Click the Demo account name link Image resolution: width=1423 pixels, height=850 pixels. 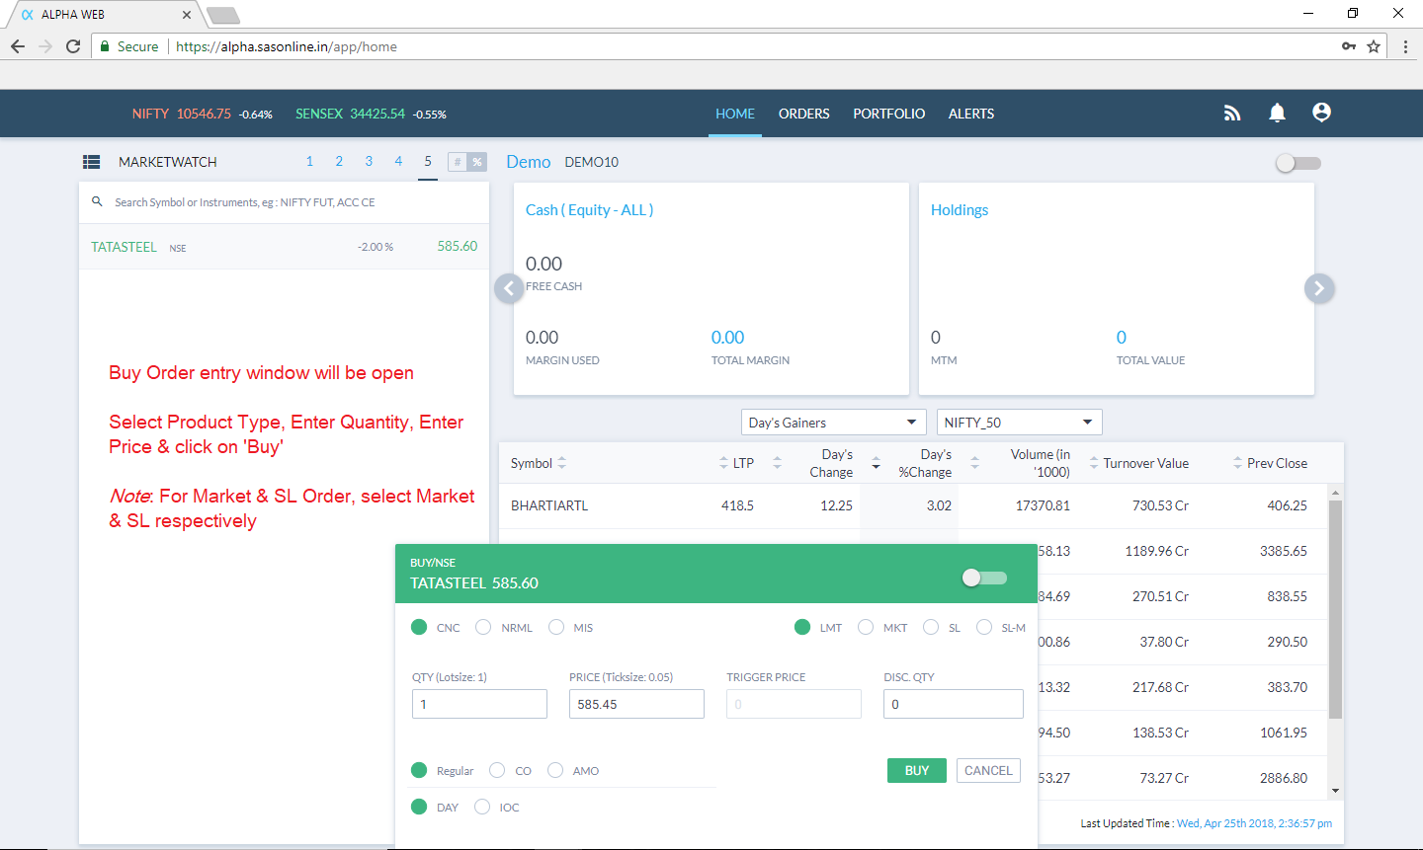click(529, 162)
